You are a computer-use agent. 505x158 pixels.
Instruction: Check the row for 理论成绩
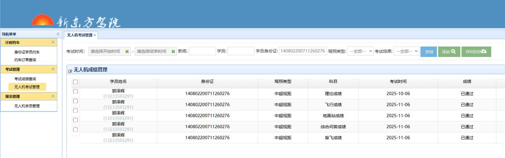coord(75,91)
